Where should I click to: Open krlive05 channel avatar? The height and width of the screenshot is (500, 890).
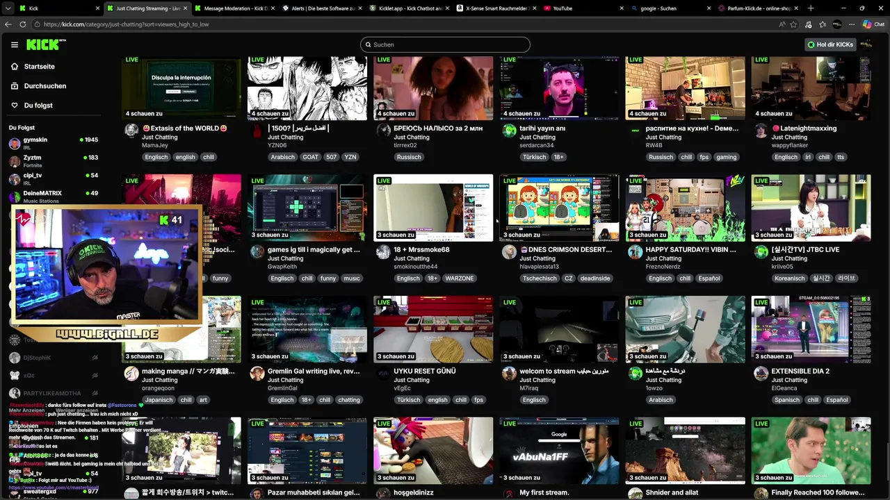pyautogui.click(x=761, y=251)
